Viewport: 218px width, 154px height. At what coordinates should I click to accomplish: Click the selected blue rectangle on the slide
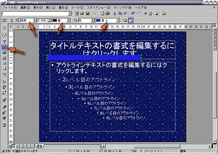point(94,58)
